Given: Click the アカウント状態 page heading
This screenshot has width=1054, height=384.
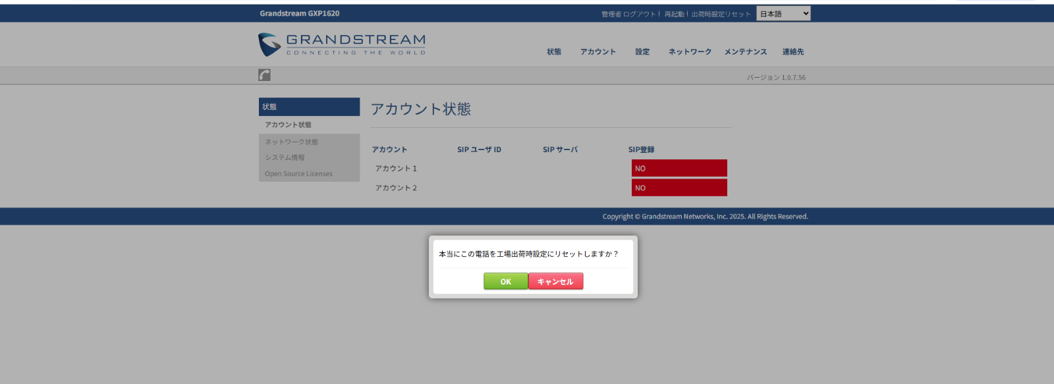Looking at the screenshot, I should point(420,109).
